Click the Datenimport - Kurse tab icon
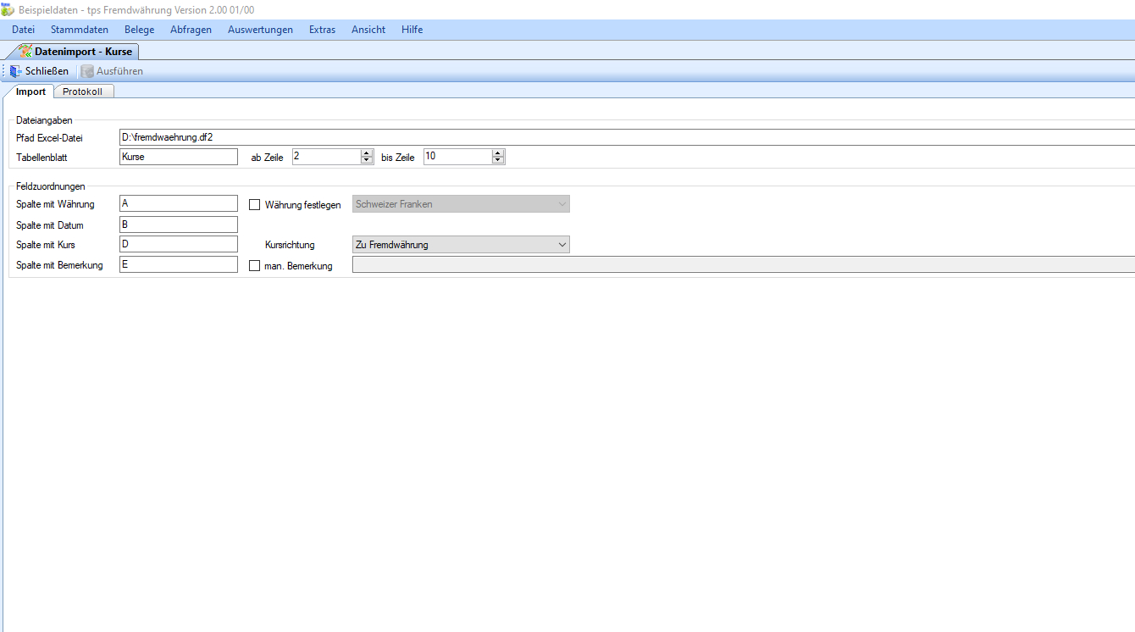Image resolution: width=1135 pixels, height=632 pixels. [x=25, y=52]
